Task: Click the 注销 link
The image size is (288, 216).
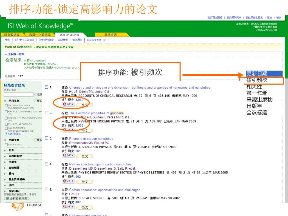Action: pyautogui.click(x=269, y=18)
